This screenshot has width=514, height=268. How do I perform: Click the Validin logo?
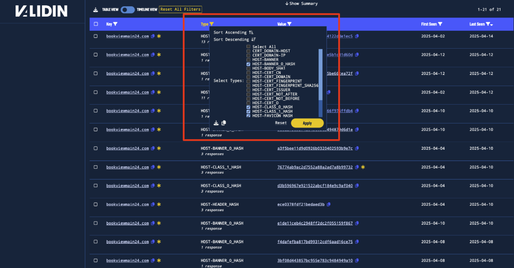coord(41,11)
